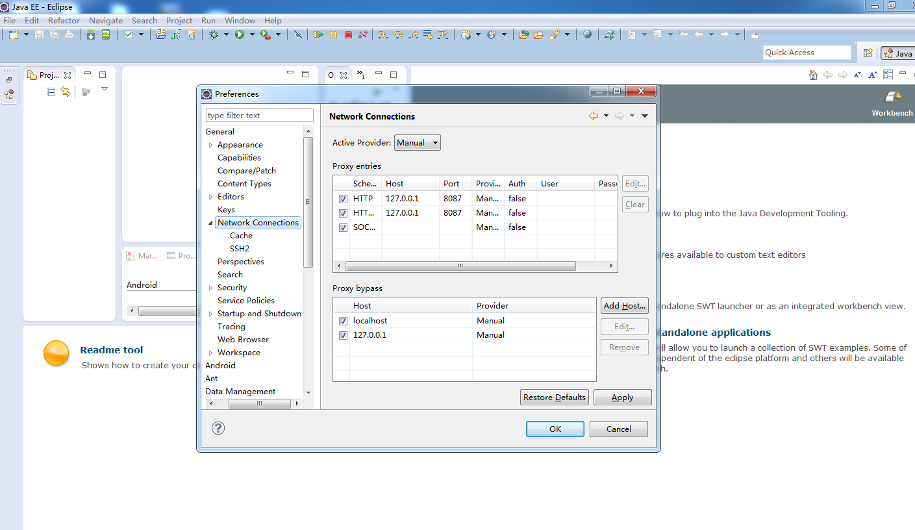Toggle the HTT... (HTTPS) proxy entry checkbox
Screen dimensions: 915x530
pyautogui.click(x=343, y=213)
